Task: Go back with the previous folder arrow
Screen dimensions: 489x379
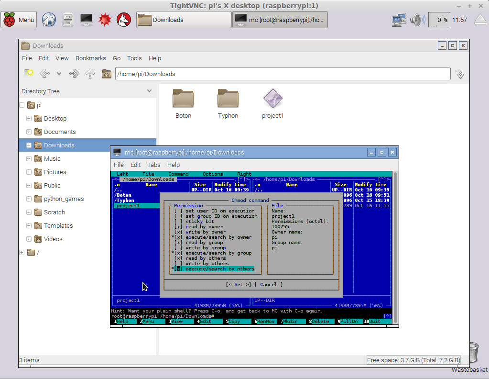Action: 45,74
